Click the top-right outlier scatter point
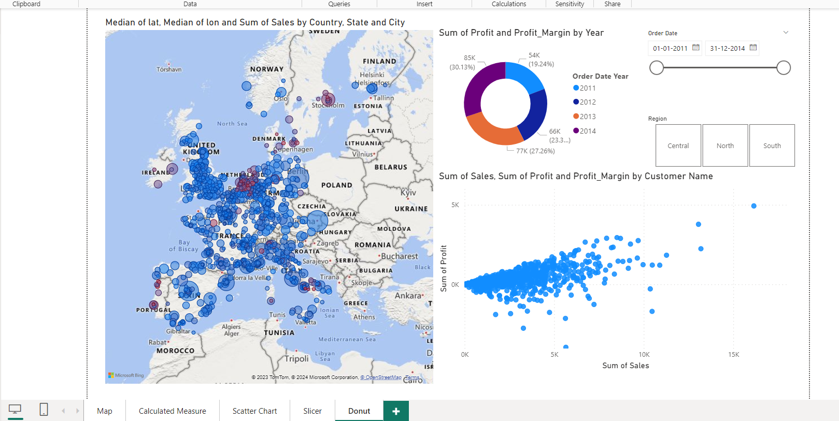Image resolution: width=839 pixels, height=421 pixels. point(754,206)
